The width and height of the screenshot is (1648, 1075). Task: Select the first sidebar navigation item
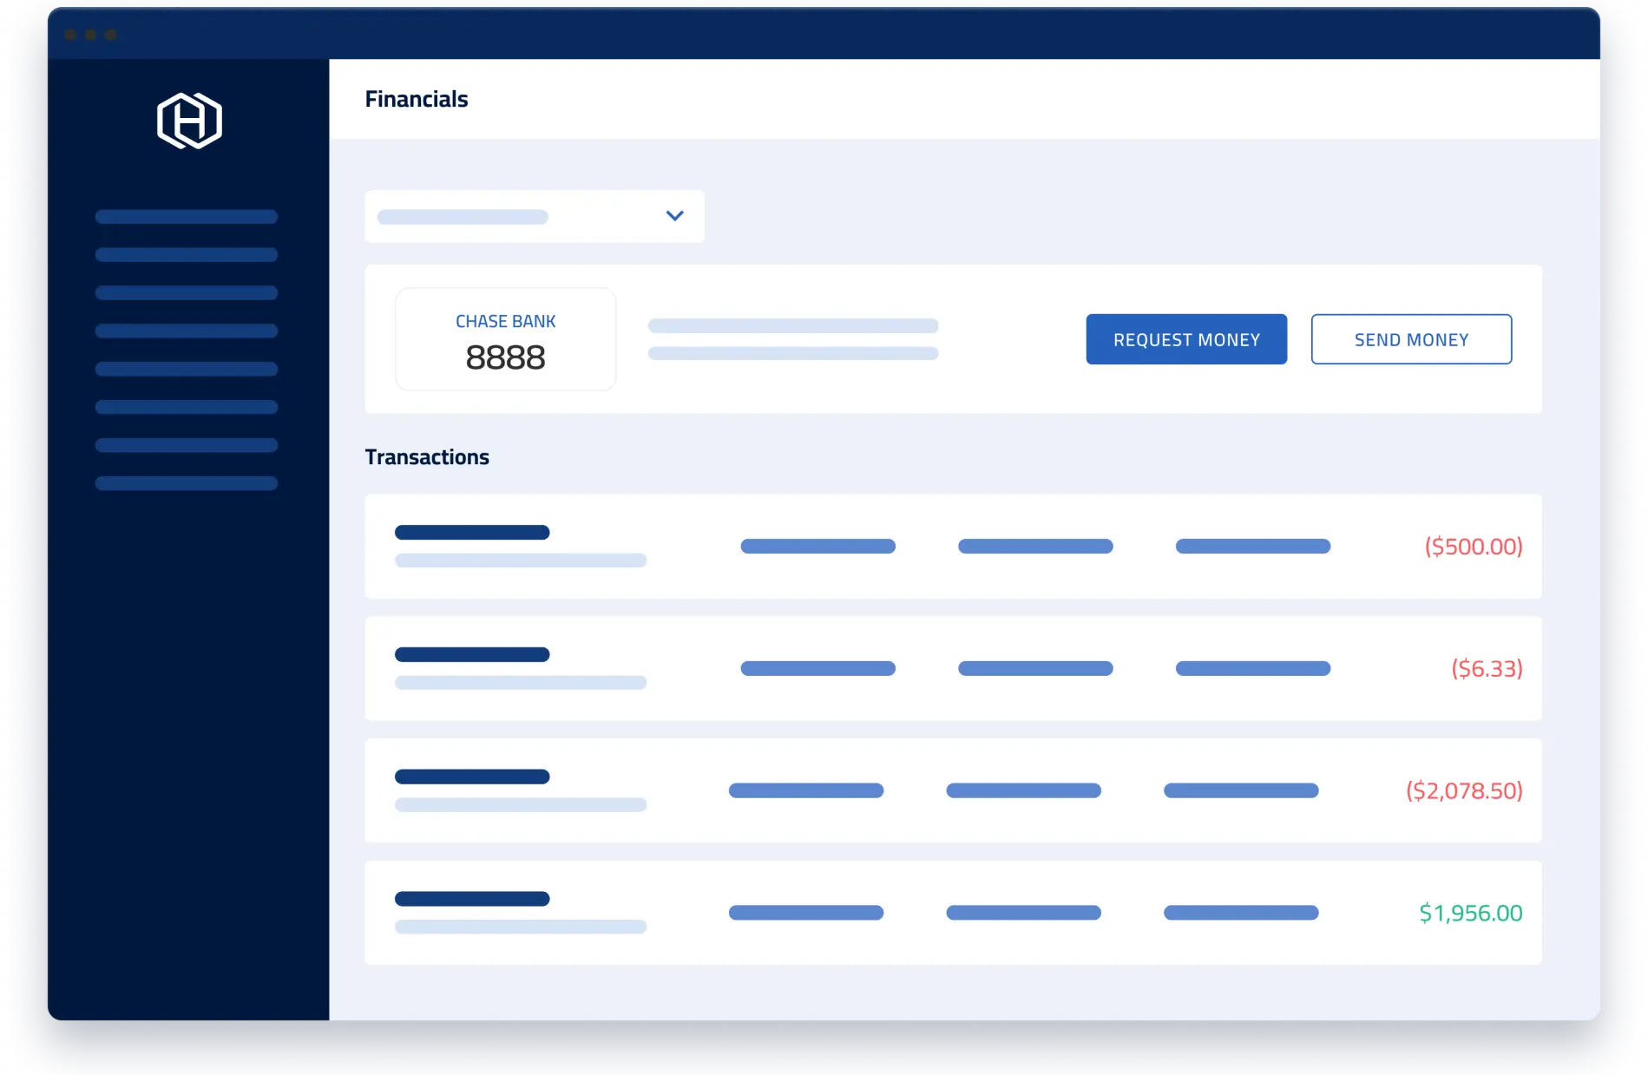pyautogui.click(x=187, y=216)
